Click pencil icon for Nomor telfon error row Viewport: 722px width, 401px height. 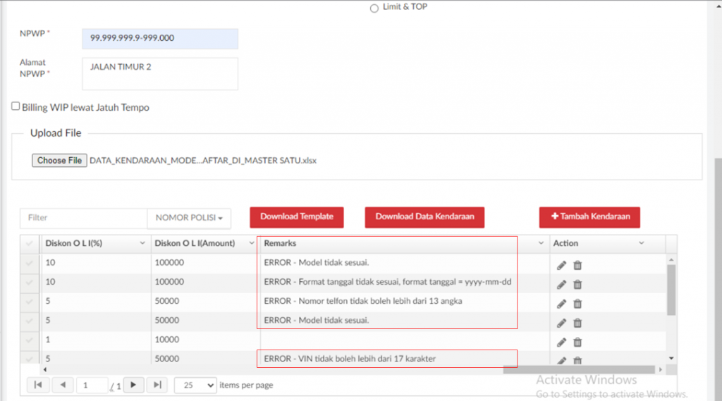coord(561,304)
